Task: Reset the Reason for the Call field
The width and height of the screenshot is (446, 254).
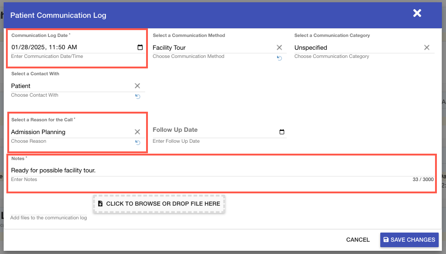Action: point(137,142)
